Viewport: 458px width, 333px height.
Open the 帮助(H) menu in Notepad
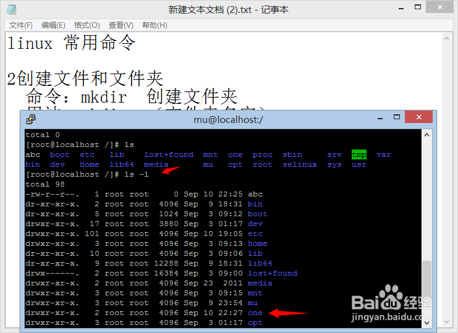155,25
